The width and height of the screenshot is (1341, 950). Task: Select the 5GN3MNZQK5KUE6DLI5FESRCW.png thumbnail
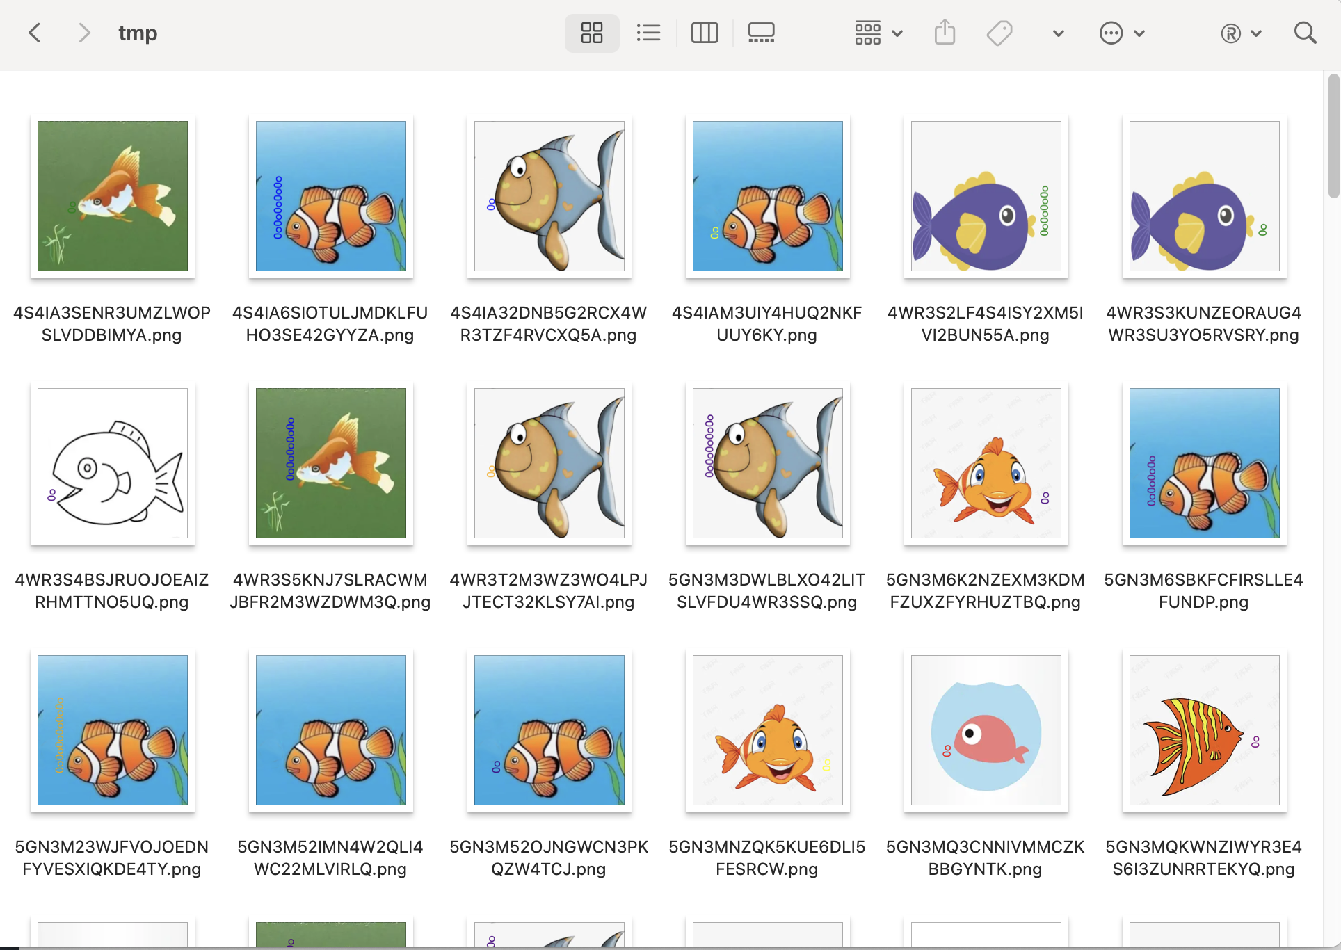[768, 730]
